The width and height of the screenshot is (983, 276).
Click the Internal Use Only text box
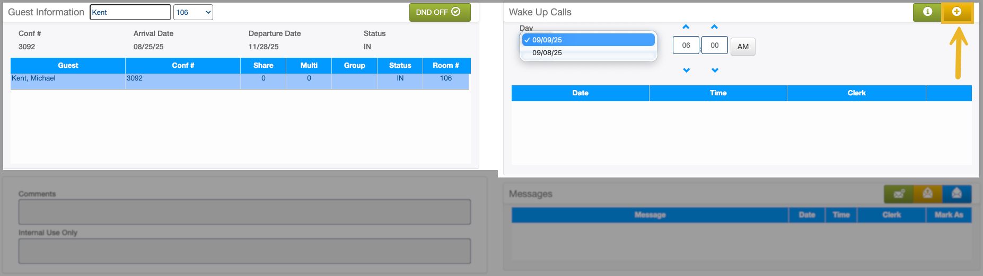click(x=244, y=251)
